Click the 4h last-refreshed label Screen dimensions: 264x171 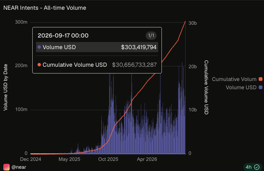coord(248,167)
